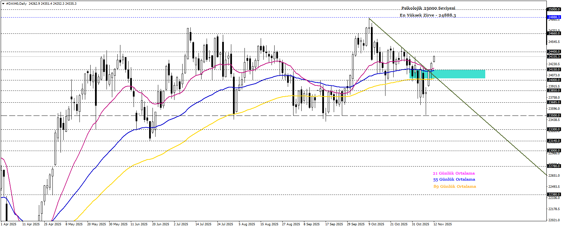Select the 'Psikolojik 25000 Seviyesi' text label
Screen dimensions: 562x228
428,8
